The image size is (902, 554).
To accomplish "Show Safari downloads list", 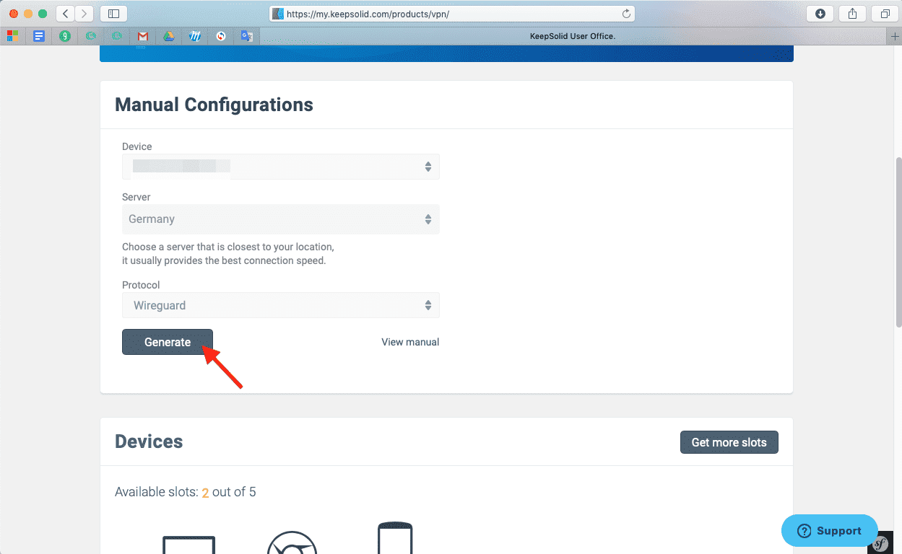I will click(820, 14).
